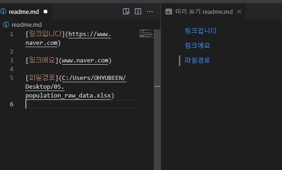The image size is (282, 170).
Task: Select the readme.md editor tab
Action: pos(24,12)
